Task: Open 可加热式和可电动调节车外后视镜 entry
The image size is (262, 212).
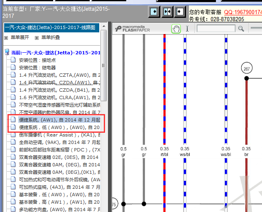Action: click(59, 180)
